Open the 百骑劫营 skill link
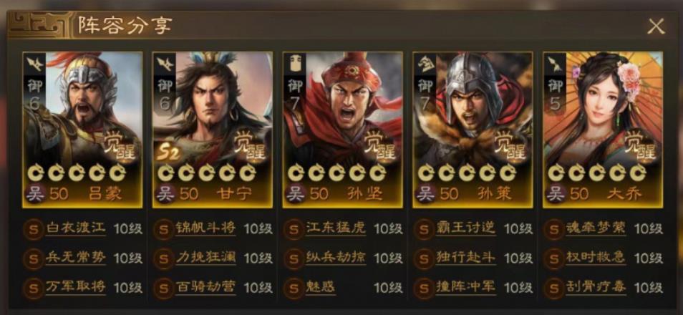 tap(205, 286)
